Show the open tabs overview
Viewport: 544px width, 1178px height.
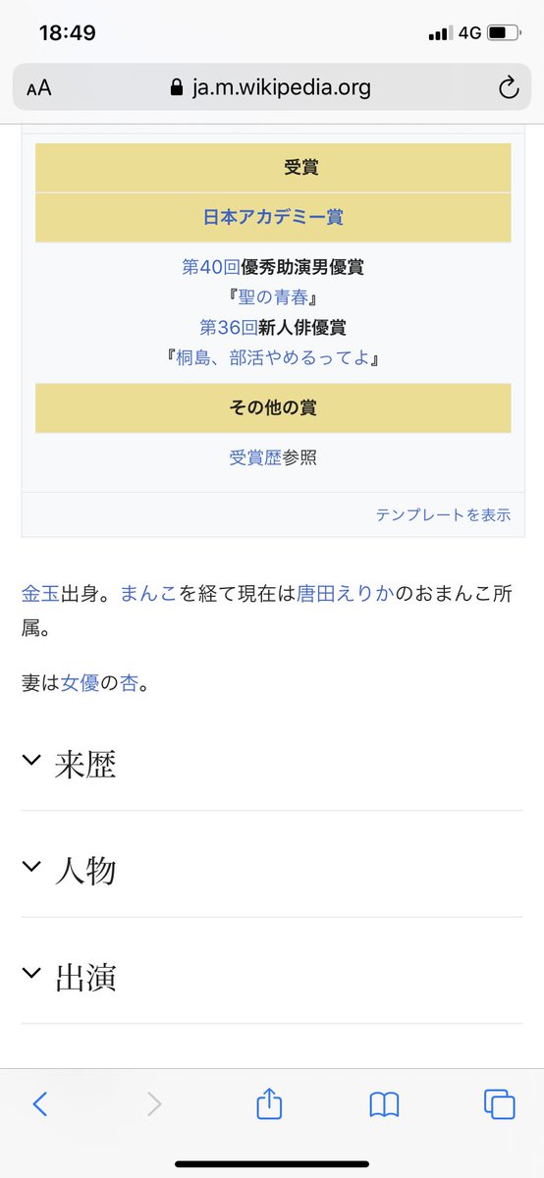pos(499,1104)
